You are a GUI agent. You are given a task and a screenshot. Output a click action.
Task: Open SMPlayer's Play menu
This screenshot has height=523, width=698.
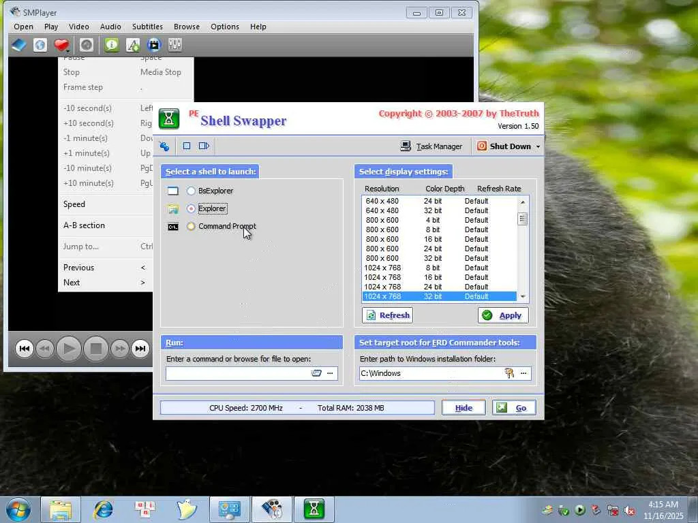coord(51,27)
